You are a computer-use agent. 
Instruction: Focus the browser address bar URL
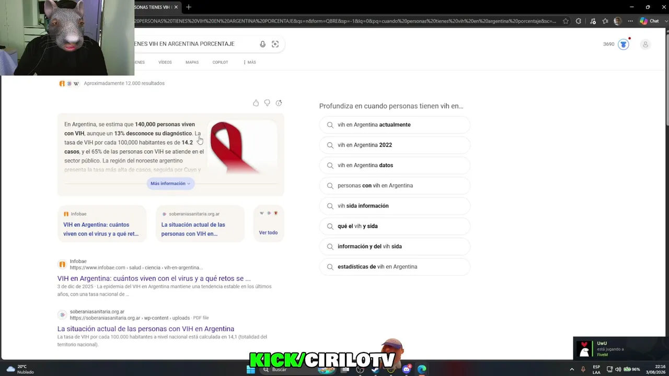[x=345, y=21]
